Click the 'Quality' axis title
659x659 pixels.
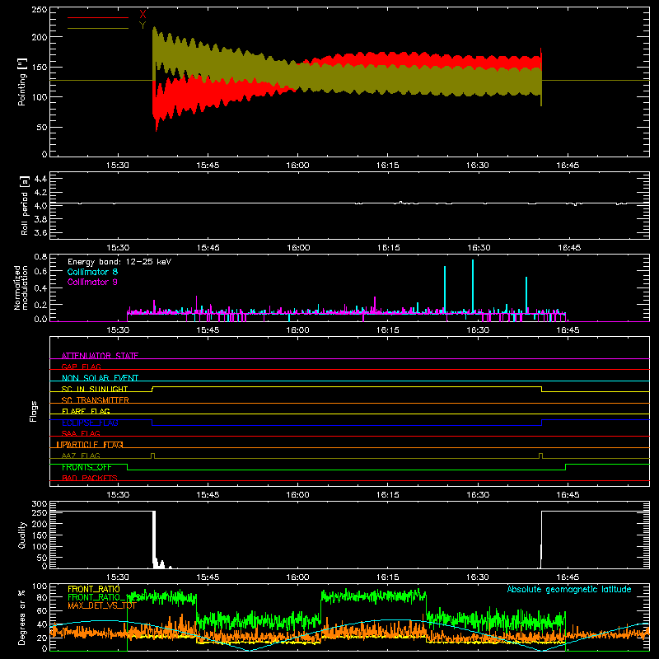tap(22, 535)
